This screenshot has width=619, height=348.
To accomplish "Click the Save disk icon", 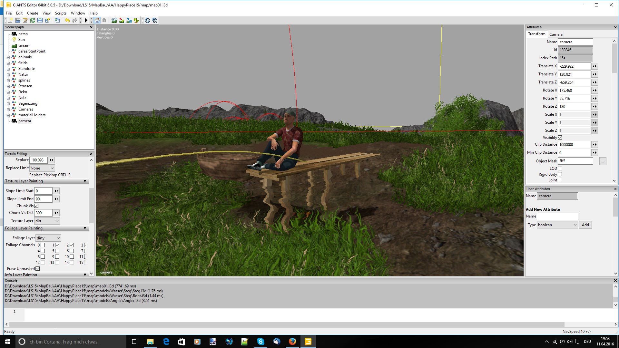I will (40, 20).
